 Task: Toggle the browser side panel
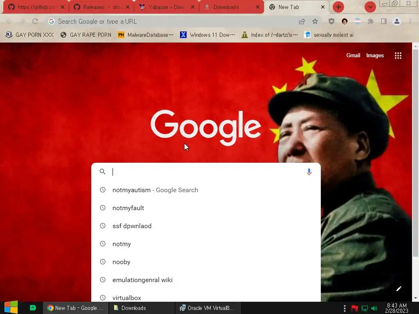pyautogui.click(x=384, y=21)
